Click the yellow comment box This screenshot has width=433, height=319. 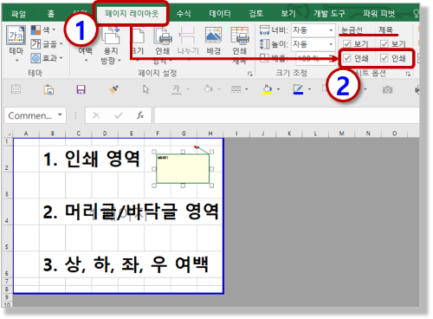[x=183, y=169]
